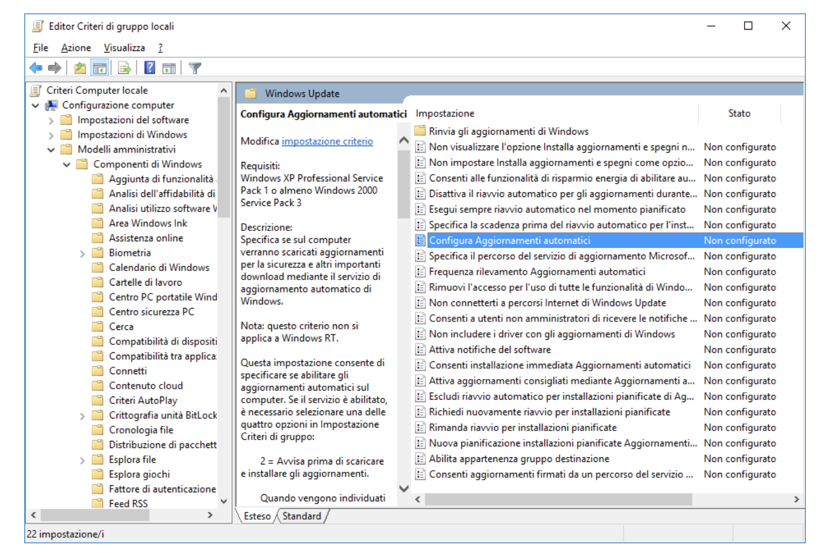Select Area Windows Ink in the tree
This screenshot has height=553, width=818.
(x=148, y=223)
